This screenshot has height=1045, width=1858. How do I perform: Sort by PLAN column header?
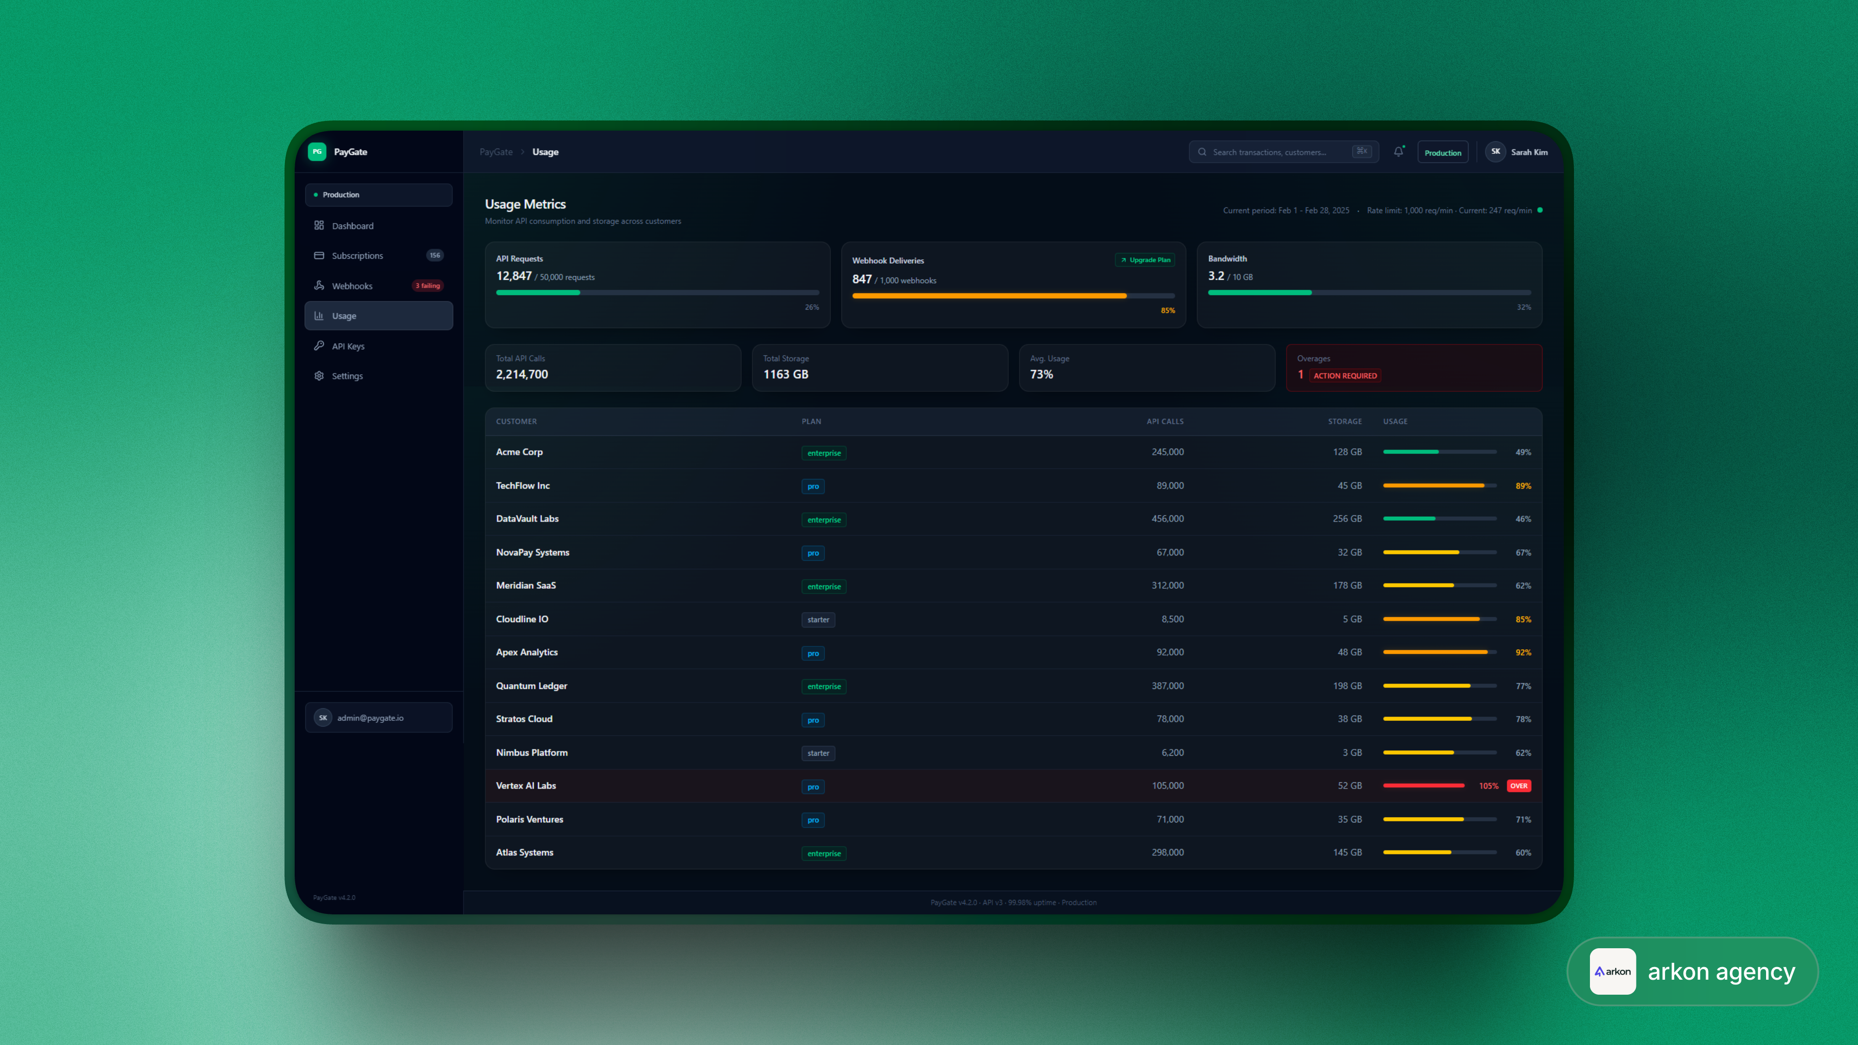tap(811, 421)
